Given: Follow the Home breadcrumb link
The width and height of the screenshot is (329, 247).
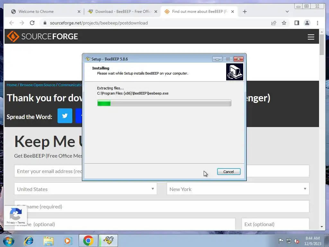Looking at the screenshot, I should [x=12, y=85].
